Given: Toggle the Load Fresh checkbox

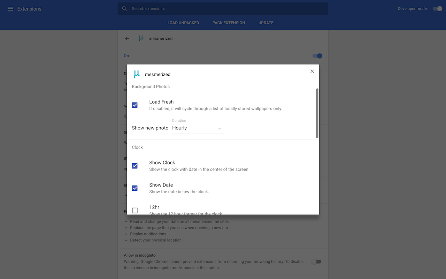Looking at the screenshot, I should point(135,105).
